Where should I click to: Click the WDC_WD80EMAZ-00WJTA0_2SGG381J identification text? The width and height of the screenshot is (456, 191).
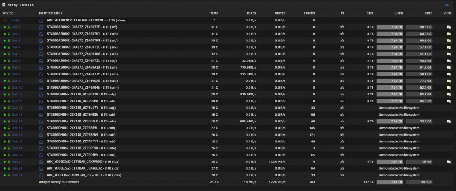75,175
